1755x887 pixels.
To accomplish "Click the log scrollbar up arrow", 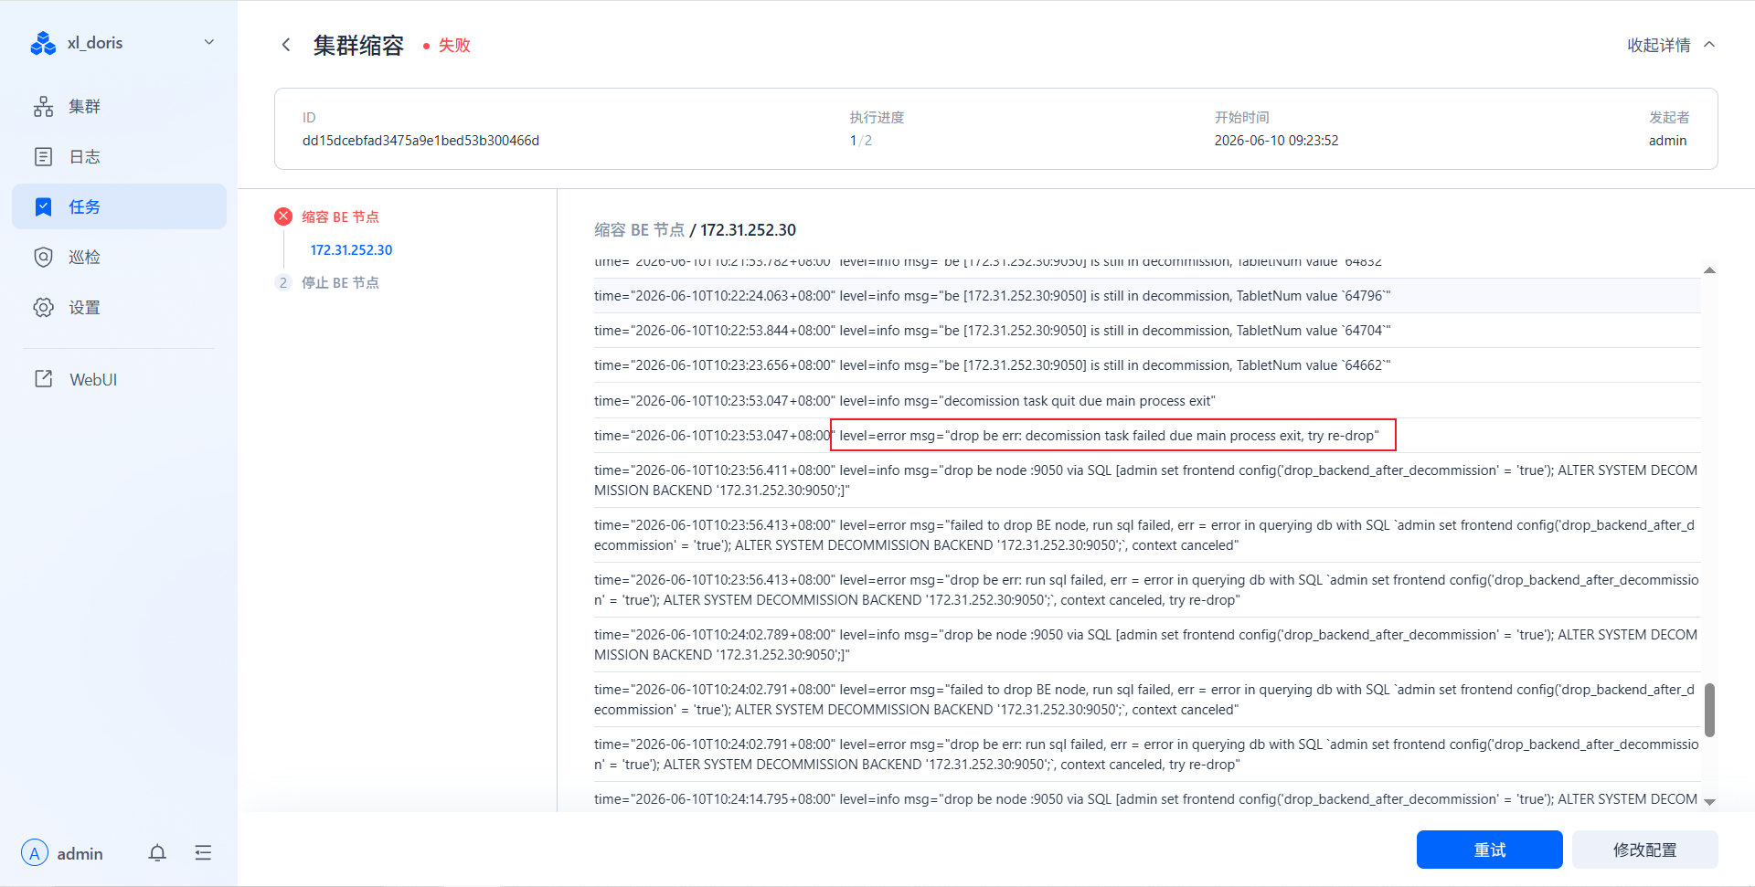I will pyautogui.click(x=1709, y=270).
